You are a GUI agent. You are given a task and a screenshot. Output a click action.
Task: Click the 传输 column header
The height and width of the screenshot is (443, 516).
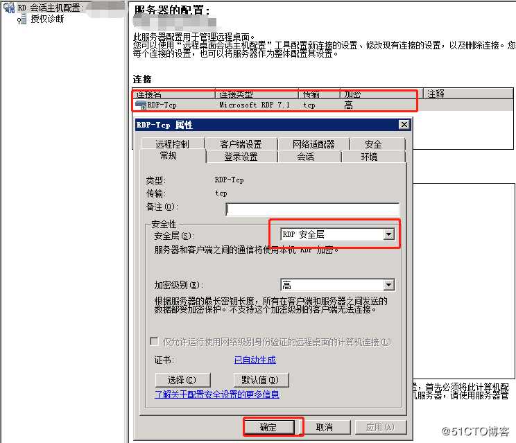319,94
